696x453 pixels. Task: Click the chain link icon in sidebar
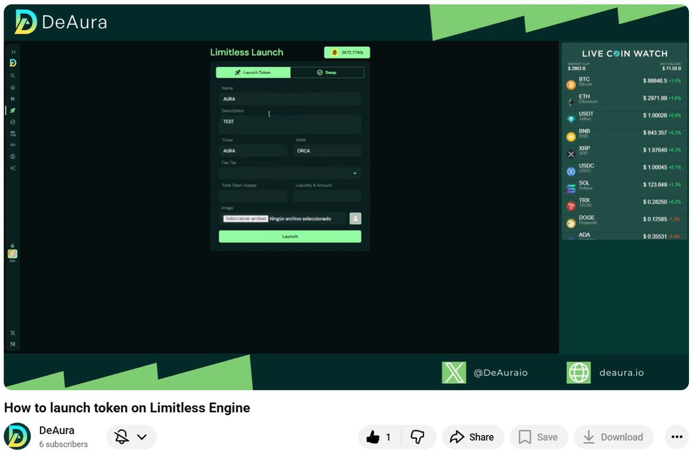13,145
